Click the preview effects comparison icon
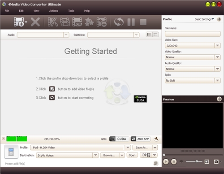The width and height of the screenshot is (224, 174). click(x=207, y=161)
